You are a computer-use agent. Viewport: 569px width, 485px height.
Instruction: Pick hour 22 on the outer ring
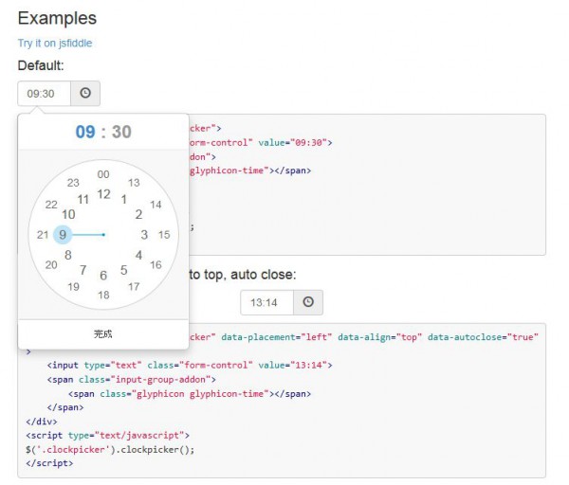coord(51,205)
